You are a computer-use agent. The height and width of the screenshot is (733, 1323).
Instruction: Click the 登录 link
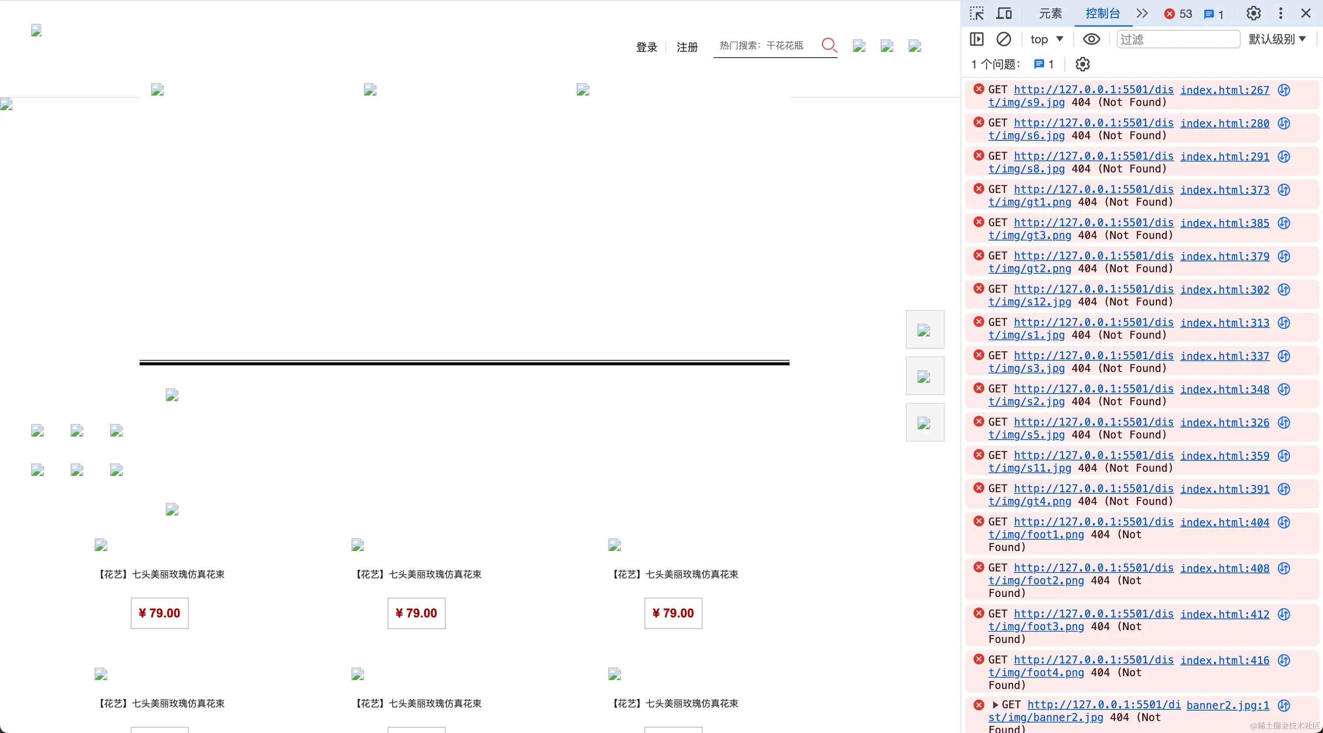[x=646, y=47]
